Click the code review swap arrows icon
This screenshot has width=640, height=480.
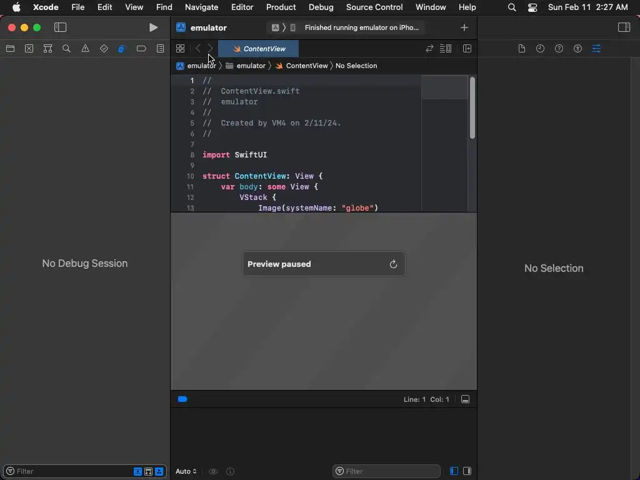pyautogui.click(x=429, y=49)
